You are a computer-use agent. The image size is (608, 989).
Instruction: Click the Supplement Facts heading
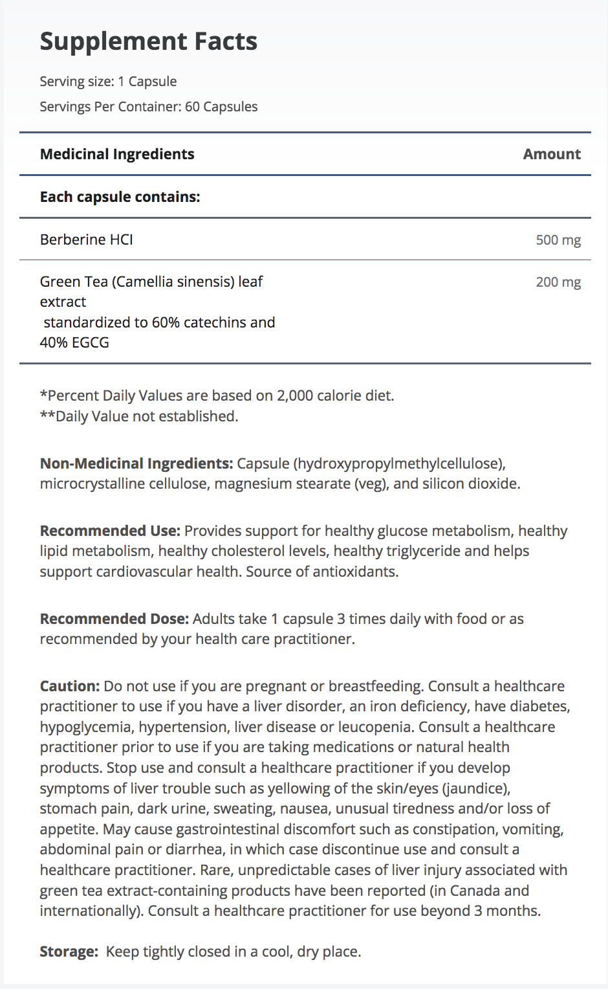[148, 41]
